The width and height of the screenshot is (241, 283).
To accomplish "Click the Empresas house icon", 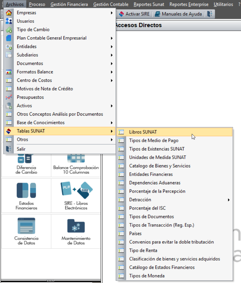I will [x=9, y=13].
